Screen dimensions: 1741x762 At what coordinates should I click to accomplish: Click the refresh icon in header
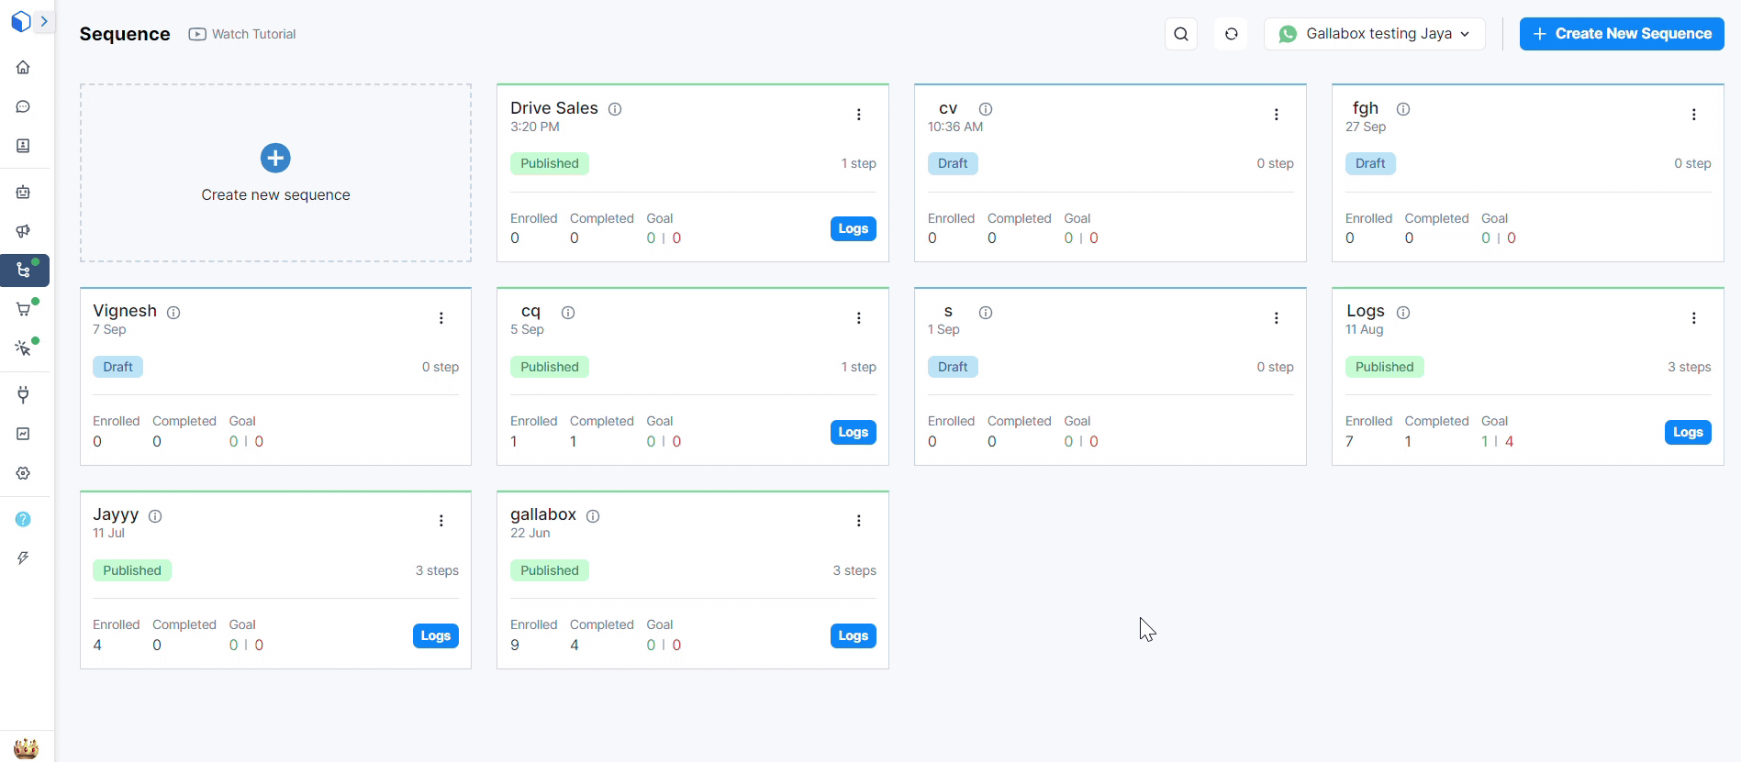[1231, 34]
